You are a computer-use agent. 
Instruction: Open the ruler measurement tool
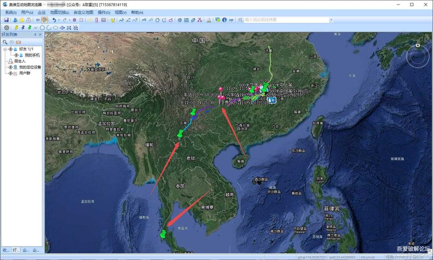click(x=96, y=20)
